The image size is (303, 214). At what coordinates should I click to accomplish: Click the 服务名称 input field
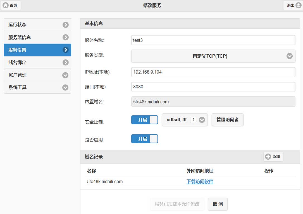point(213,40)
